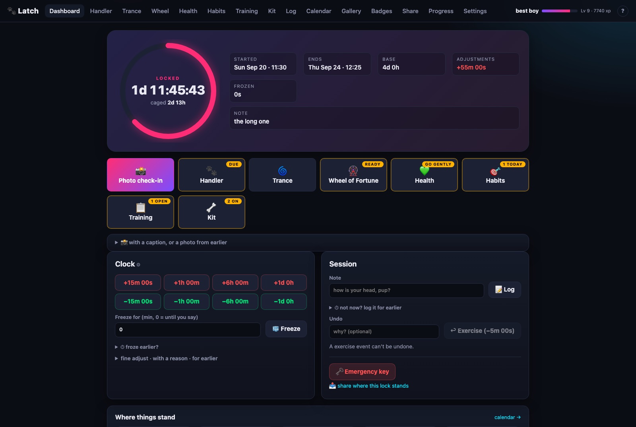Image resolution: width=636 pixels, height=427 pixels.
Task: Click the paw icon on Handler card
Action: tap(211, 171)
